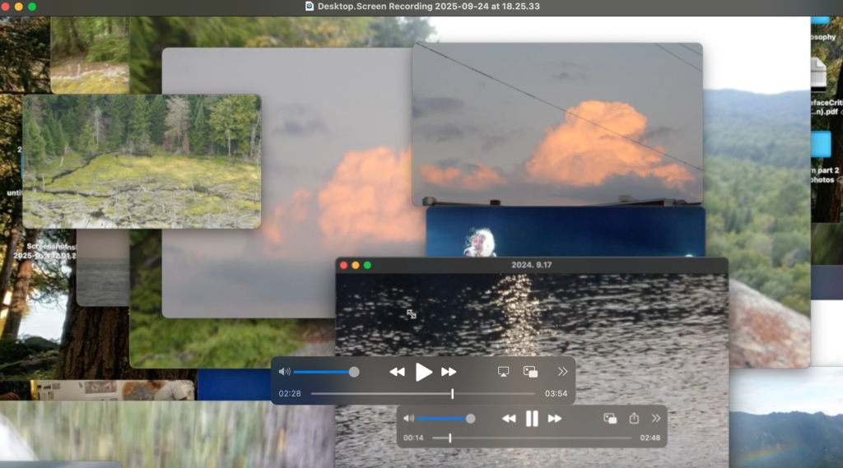The width and height of the screenshot is (843, 468).
Task: Open AirPlay in the 03:54 controller
Action: click(x=503, y=372)
